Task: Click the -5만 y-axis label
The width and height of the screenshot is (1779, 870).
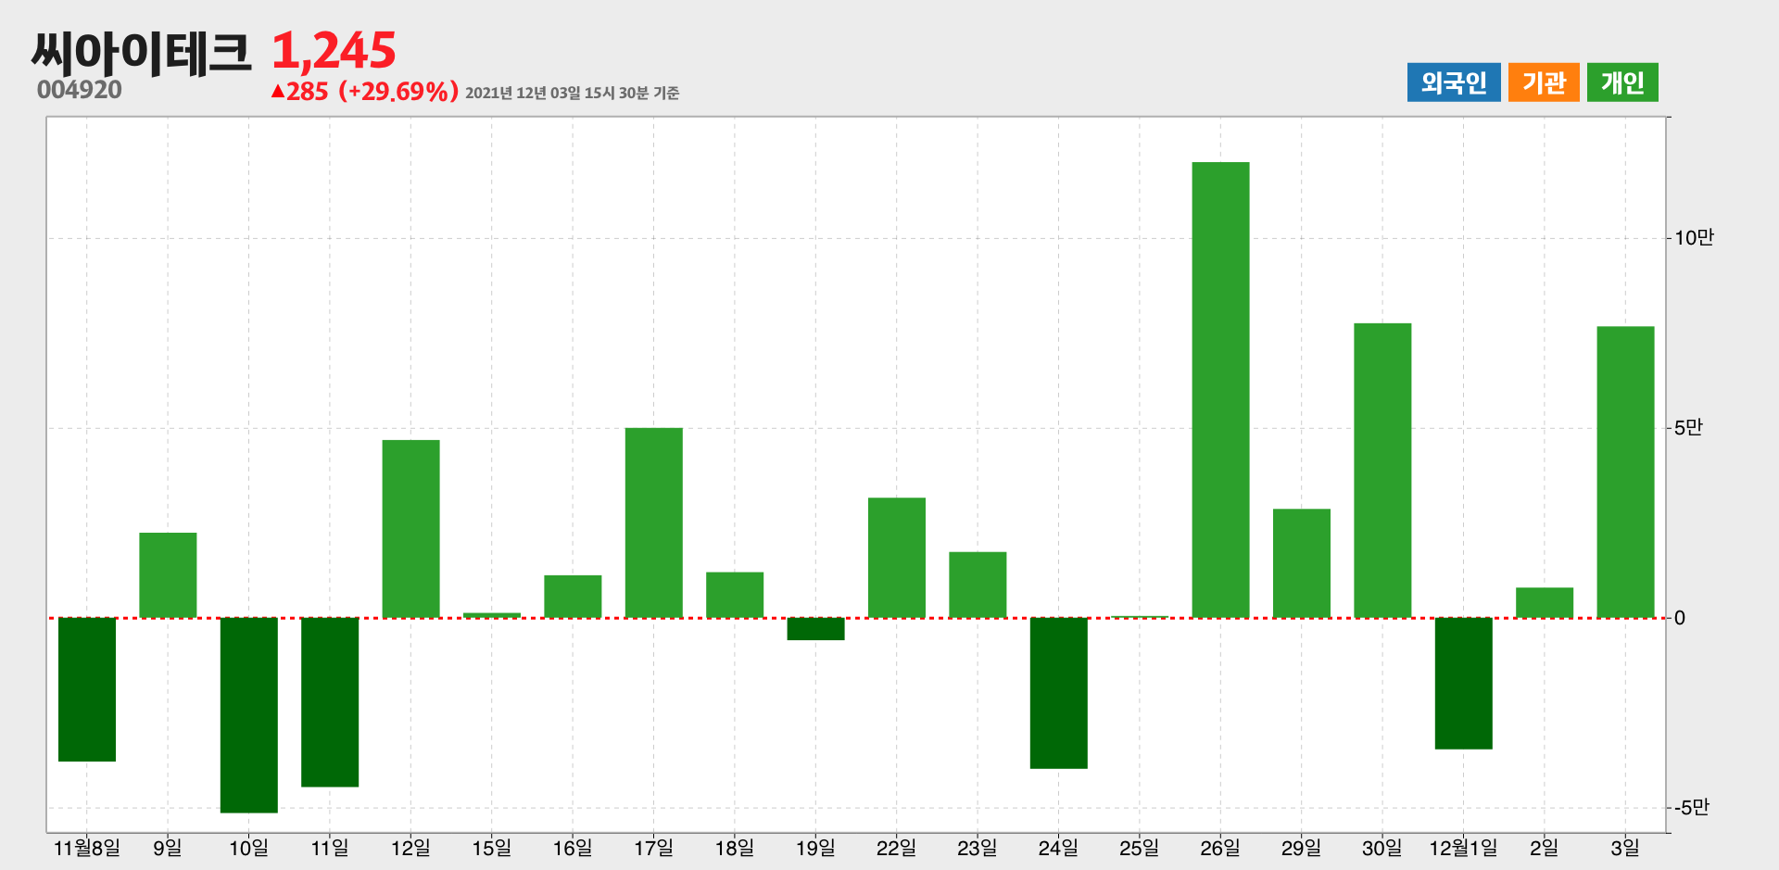Action: [1691, 808]
